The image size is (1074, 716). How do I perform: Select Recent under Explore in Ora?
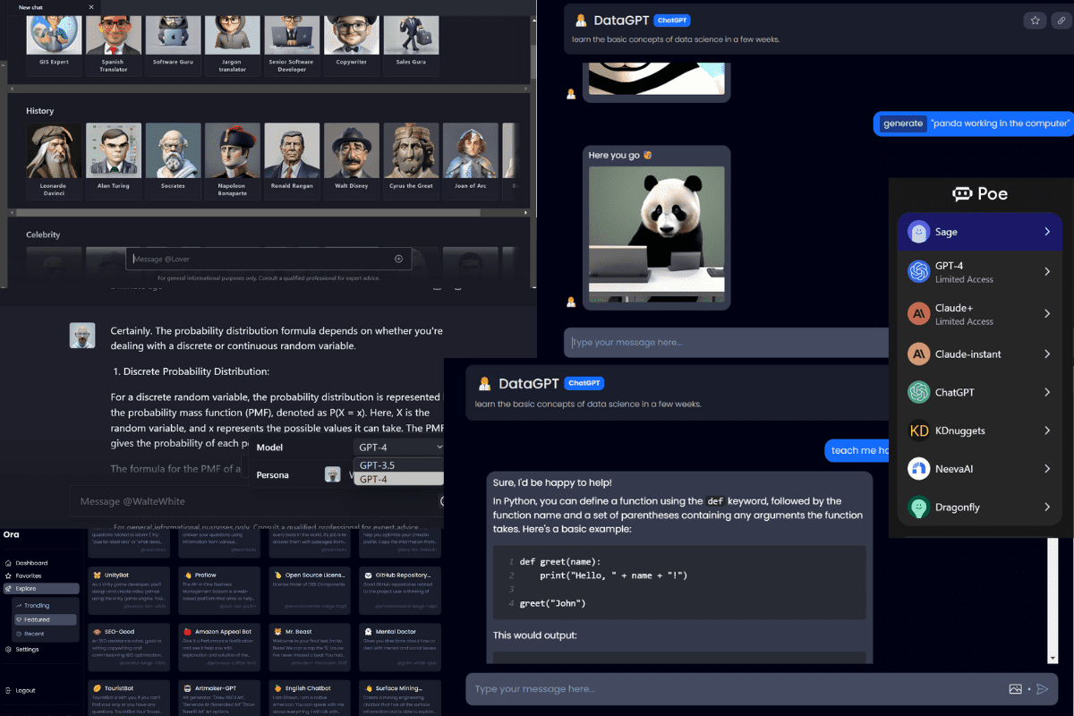45,634
